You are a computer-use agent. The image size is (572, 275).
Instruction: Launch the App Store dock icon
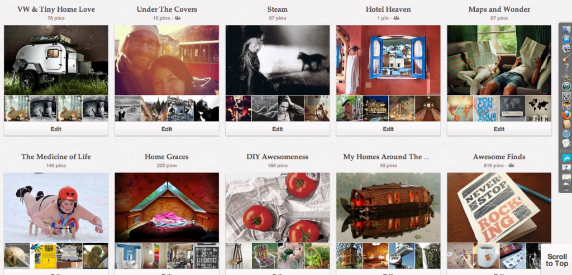[566, 40]
